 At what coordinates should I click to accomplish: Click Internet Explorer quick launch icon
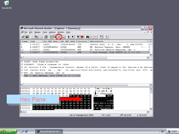coord(26,131)
